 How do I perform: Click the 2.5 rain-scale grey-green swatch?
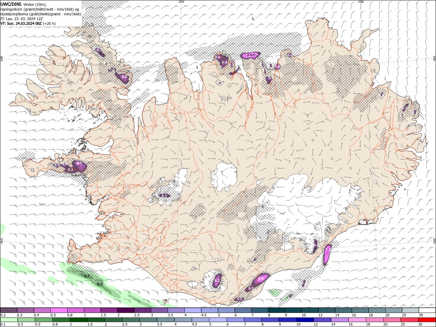[x=130, y=320]
